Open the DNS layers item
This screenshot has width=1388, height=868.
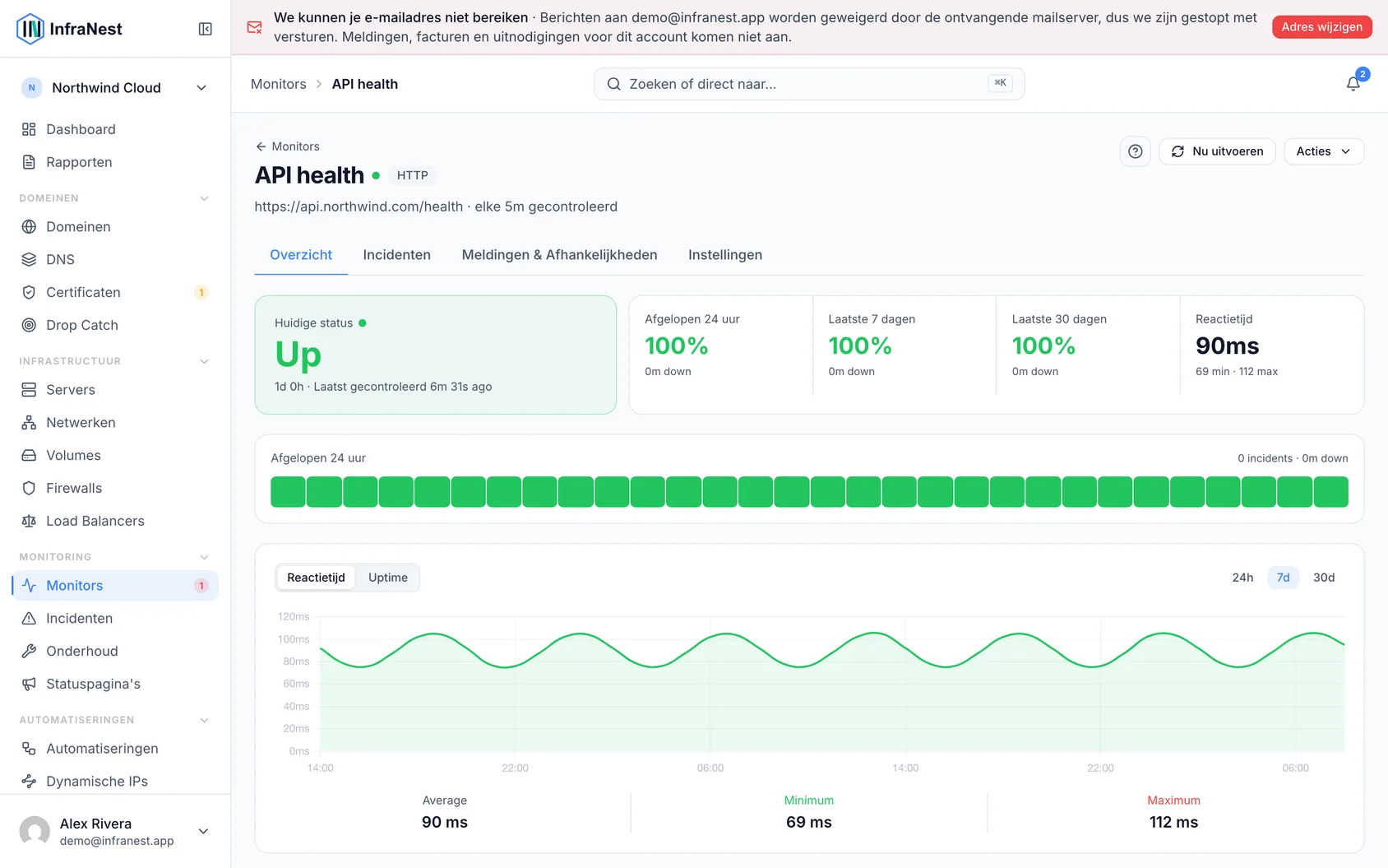115,259
